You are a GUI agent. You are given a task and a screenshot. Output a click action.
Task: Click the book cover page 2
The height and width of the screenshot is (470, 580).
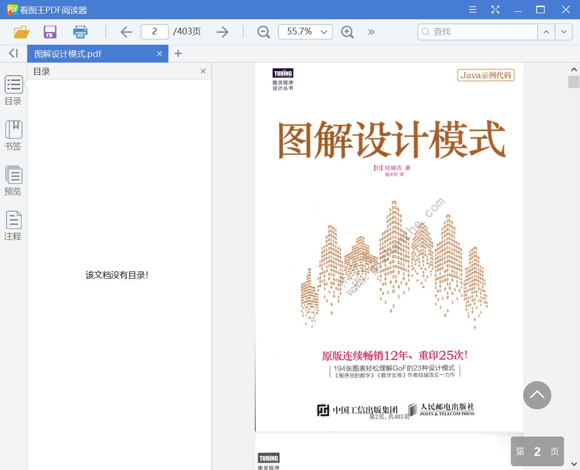pos(389,247)
